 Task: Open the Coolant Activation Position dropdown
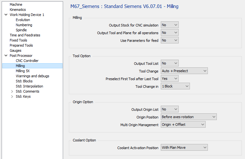coord(184,148)
